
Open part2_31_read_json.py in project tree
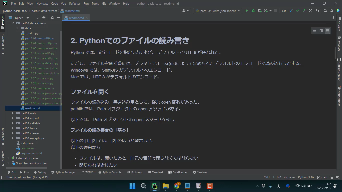click(x=39, y=88)
